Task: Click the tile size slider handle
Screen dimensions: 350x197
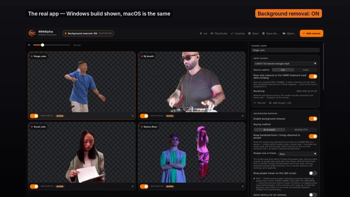Action: [x=42, y=45]
